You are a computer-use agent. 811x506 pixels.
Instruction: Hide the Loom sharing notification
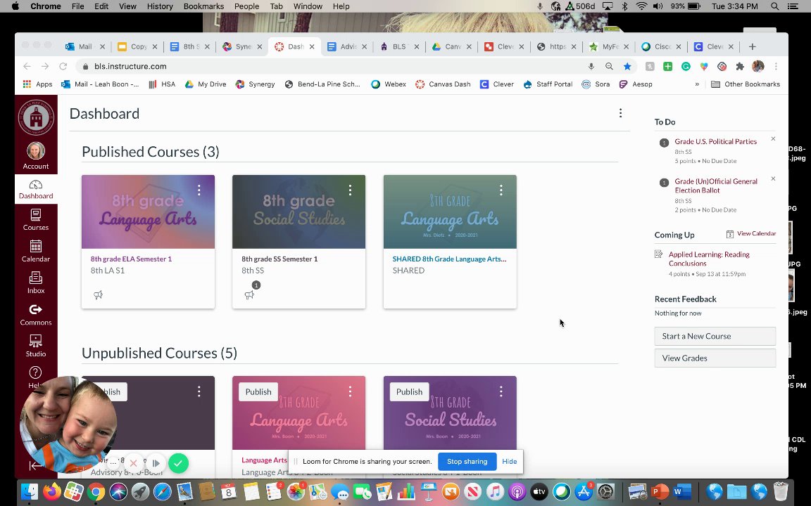pos(510,462)
